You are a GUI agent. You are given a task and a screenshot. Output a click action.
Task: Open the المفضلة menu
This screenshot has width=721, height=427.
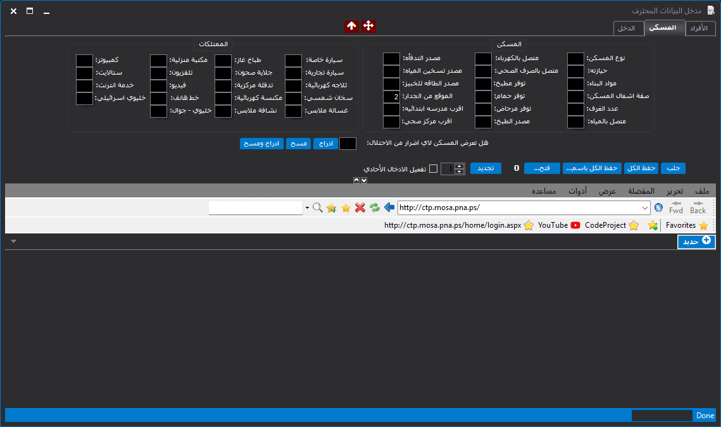pos(641,191)
